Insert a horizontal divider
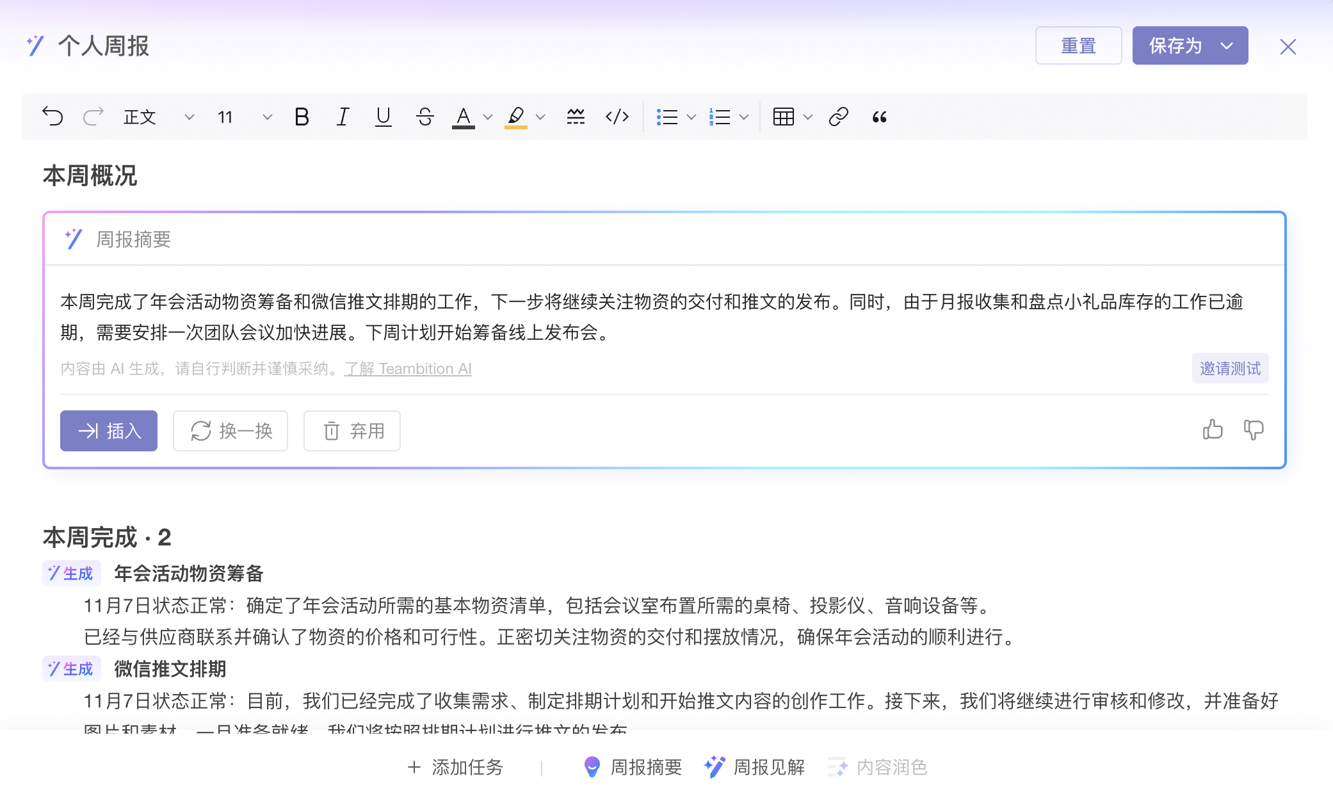 575,117
